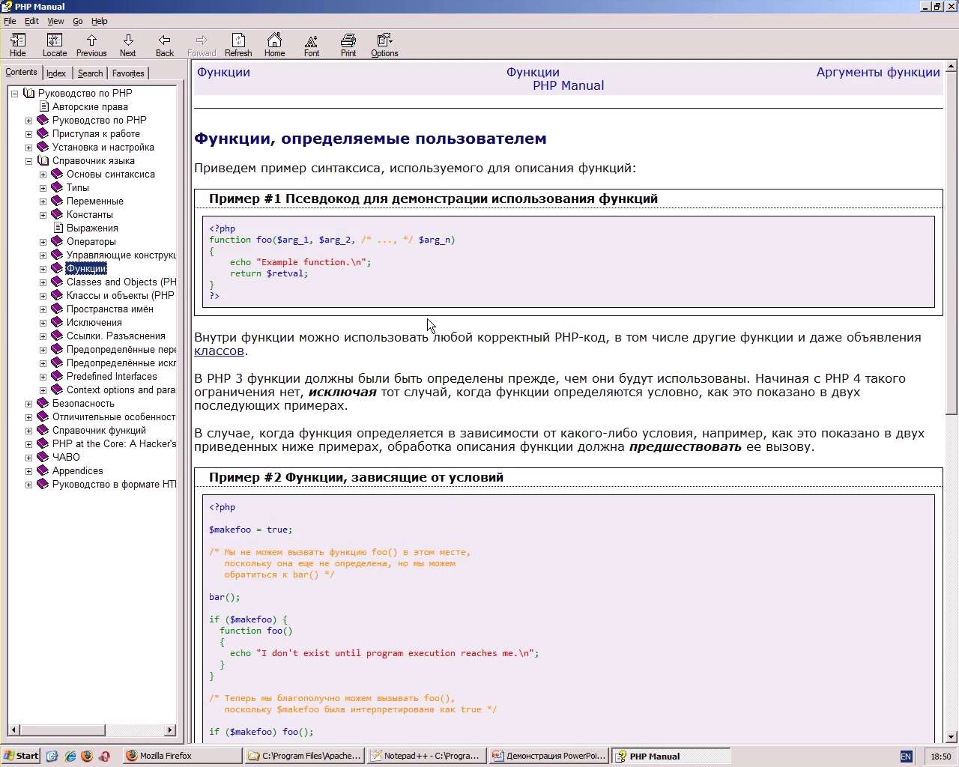Select Ссылки. Разъяснения tree item
959x767 pixels.
(115, 336)
